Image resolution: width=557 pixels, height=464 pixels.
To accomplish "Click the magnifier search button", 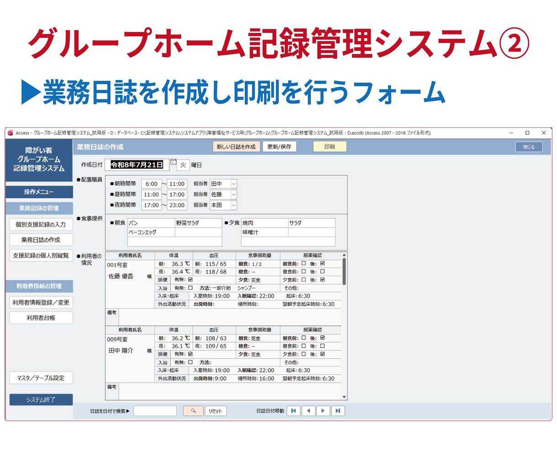I will [193, 411].
